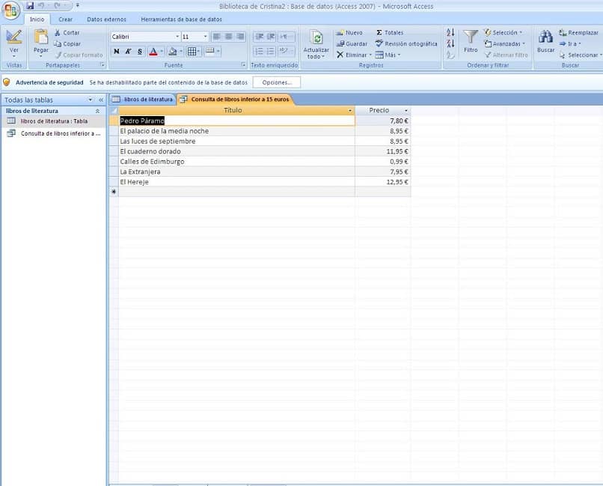Click the Filtro funnel icon
The height and width of the screenshot is (486, 603).
pos(471,37)
